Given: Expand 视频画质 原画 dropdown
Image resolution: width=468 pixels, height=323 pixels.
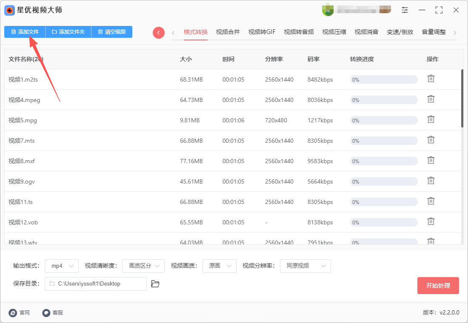Looking at the screenshot, I should click(220, 266).
